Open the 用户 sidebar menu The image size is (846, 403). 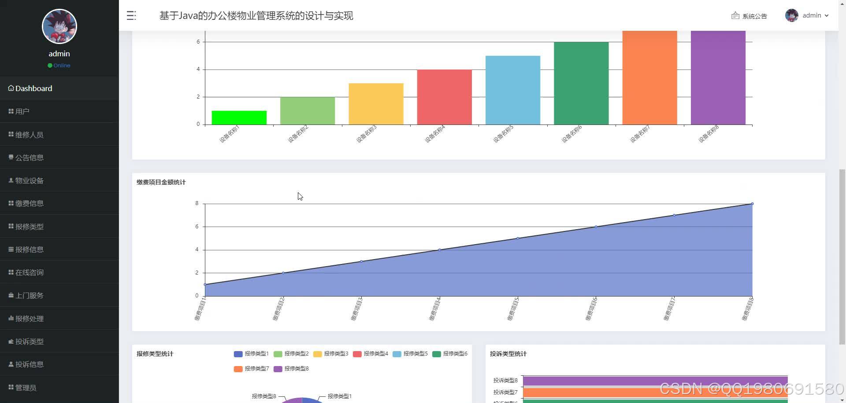click(59, 111)
